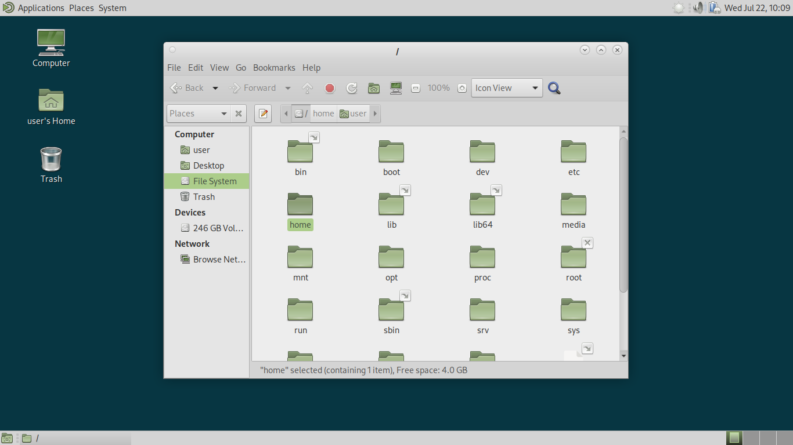Click the home path bar button
The width and height of the screenshot is (793, 445).
(323, 114)
